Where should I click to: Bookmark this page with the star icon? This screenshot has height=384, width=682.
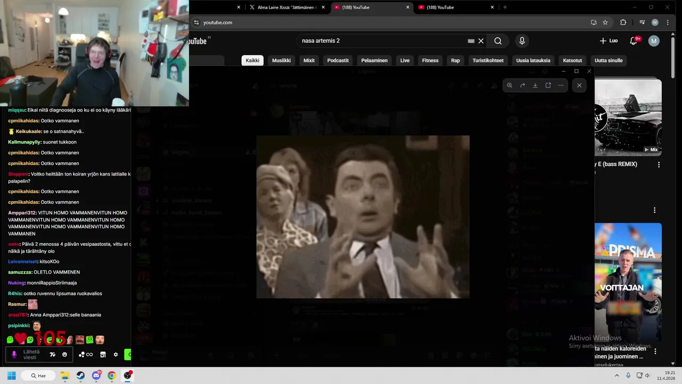[x=605, y=22]
